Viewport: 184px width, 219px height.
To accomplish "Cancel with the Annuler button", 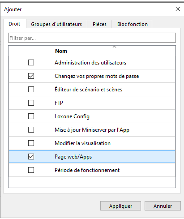I will click(x=163, y=206).
